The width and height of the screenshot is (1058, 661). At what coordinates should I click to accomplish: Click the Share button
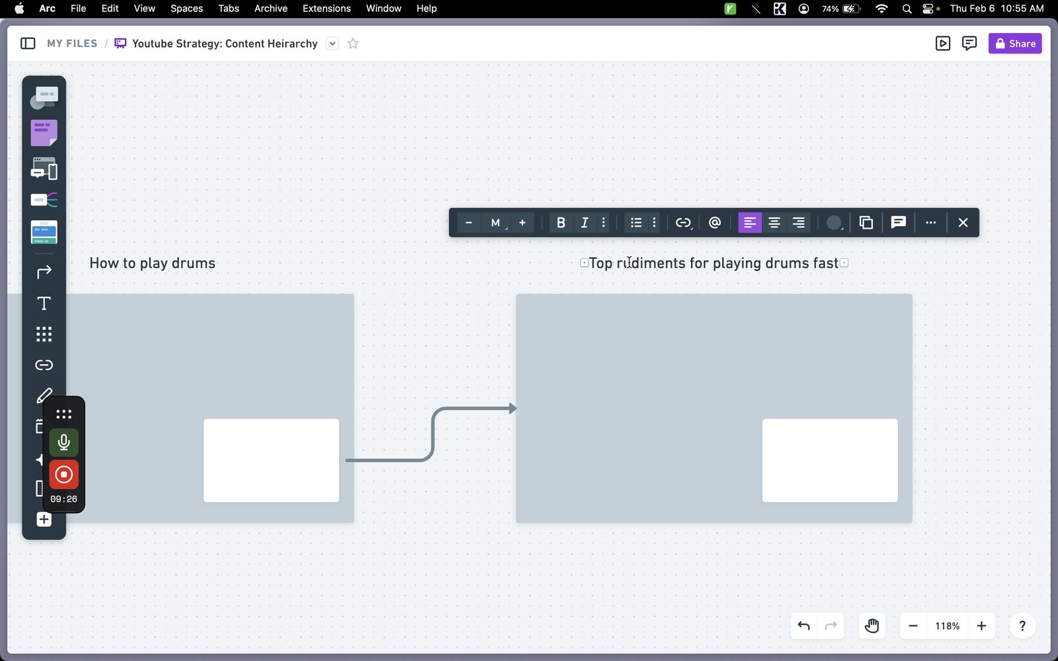pos(1015,44)
